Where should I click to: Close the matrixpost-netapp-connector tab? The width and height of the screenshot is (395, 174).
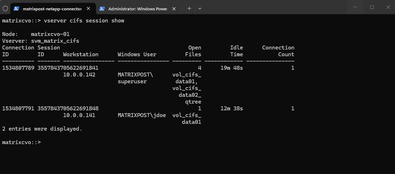pyautogui.click(x=88, y=9)
